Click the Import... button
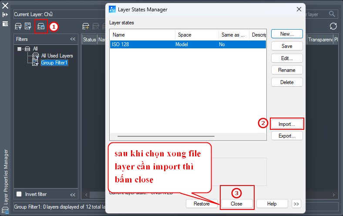Image resolution: width=343 pixels, height=216 pixels. [x=287, y=124]
